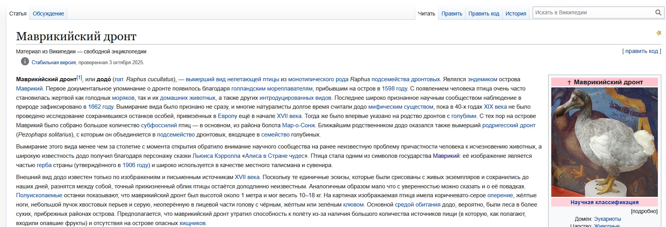Open 'Маврикий' state link in second paragraph
This screenshot has width=666, height=227.
pyautogui.click(x=446, y=156)
